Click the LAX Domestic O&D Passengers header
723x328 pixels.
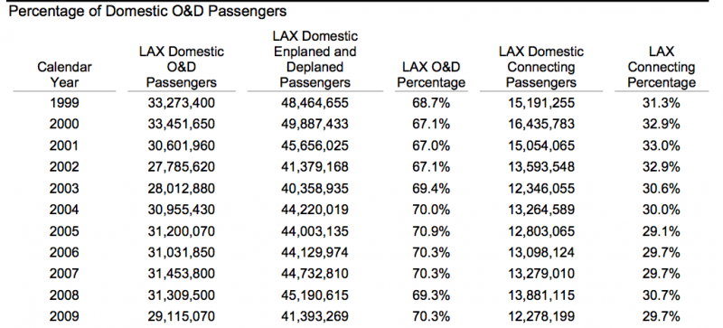[x=182, y=67]
